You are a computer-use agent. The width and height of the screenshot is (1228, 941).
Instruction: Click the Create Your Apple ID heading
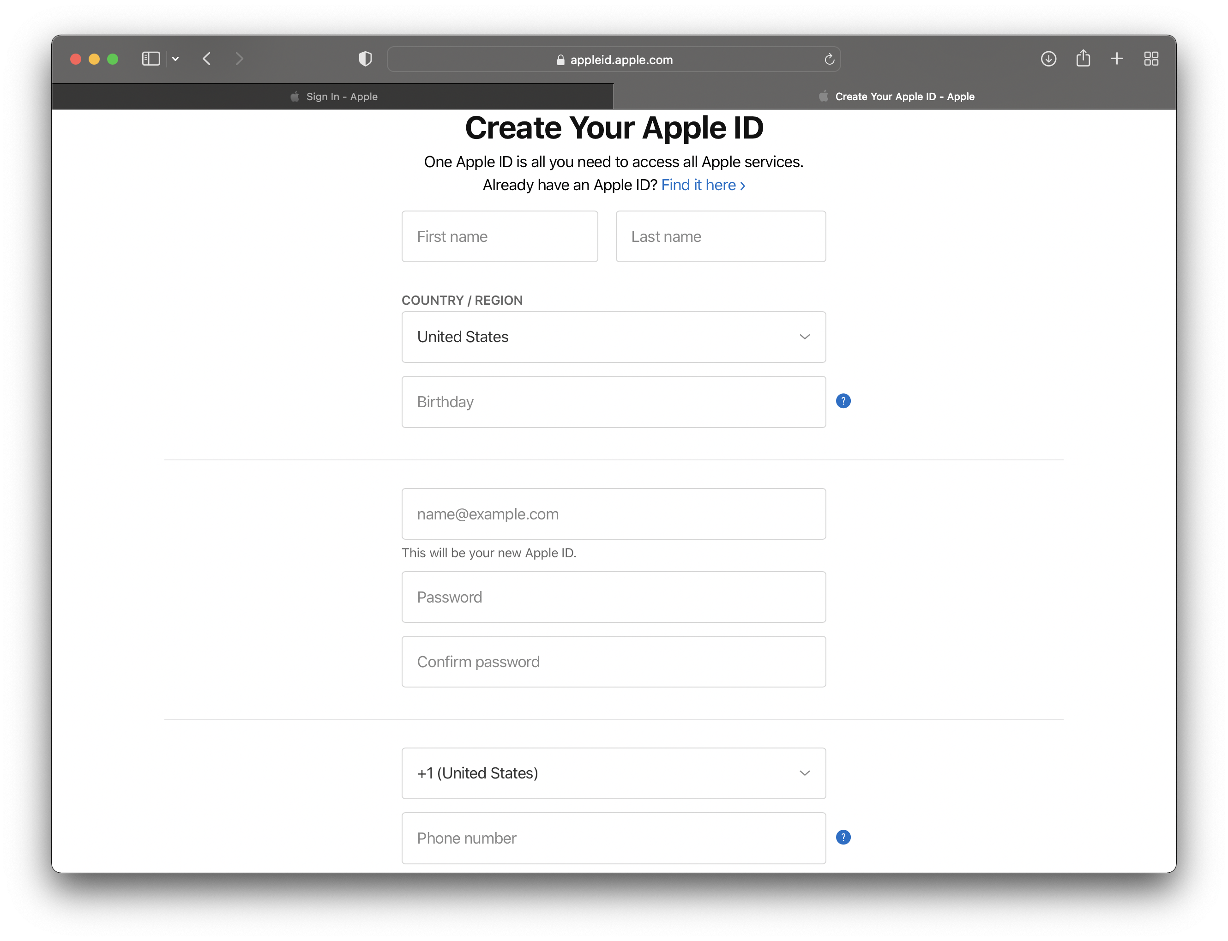coord(614,128)
